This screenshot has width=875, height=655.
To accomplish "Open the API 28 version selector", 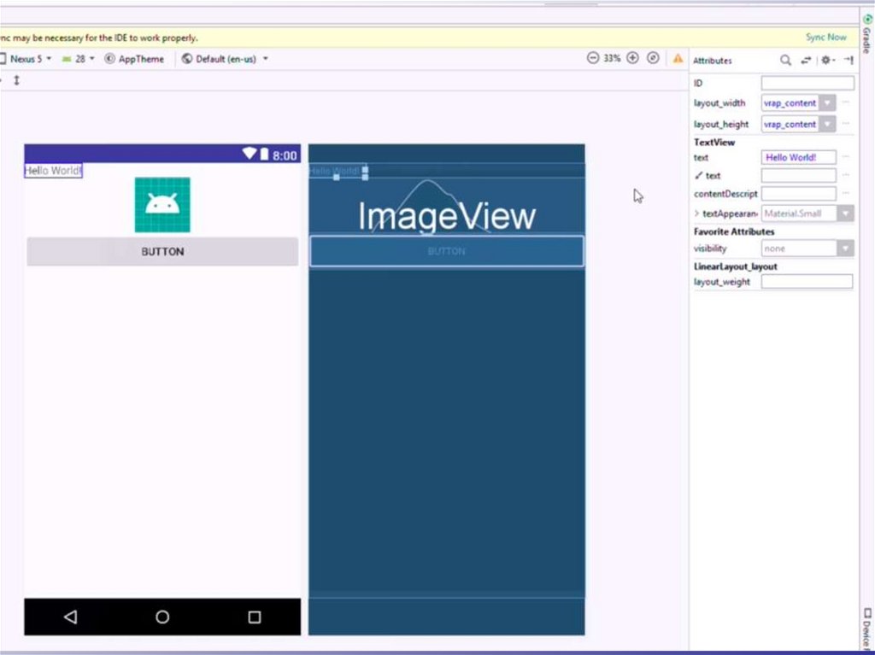I will 79,59.
